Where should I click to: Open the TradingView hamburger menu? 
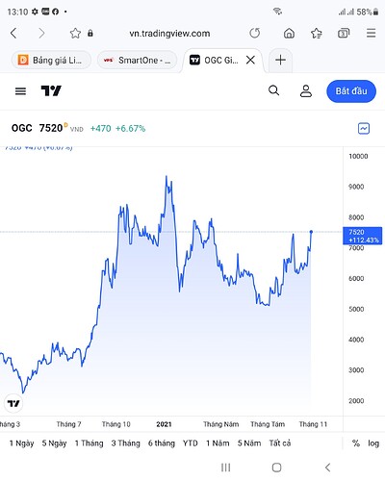point(20,91)
